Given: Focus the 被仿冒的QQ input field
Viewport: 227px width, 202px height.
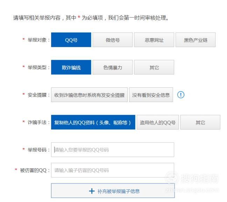Looking at the screenshot, I should [x=113, y=170].
